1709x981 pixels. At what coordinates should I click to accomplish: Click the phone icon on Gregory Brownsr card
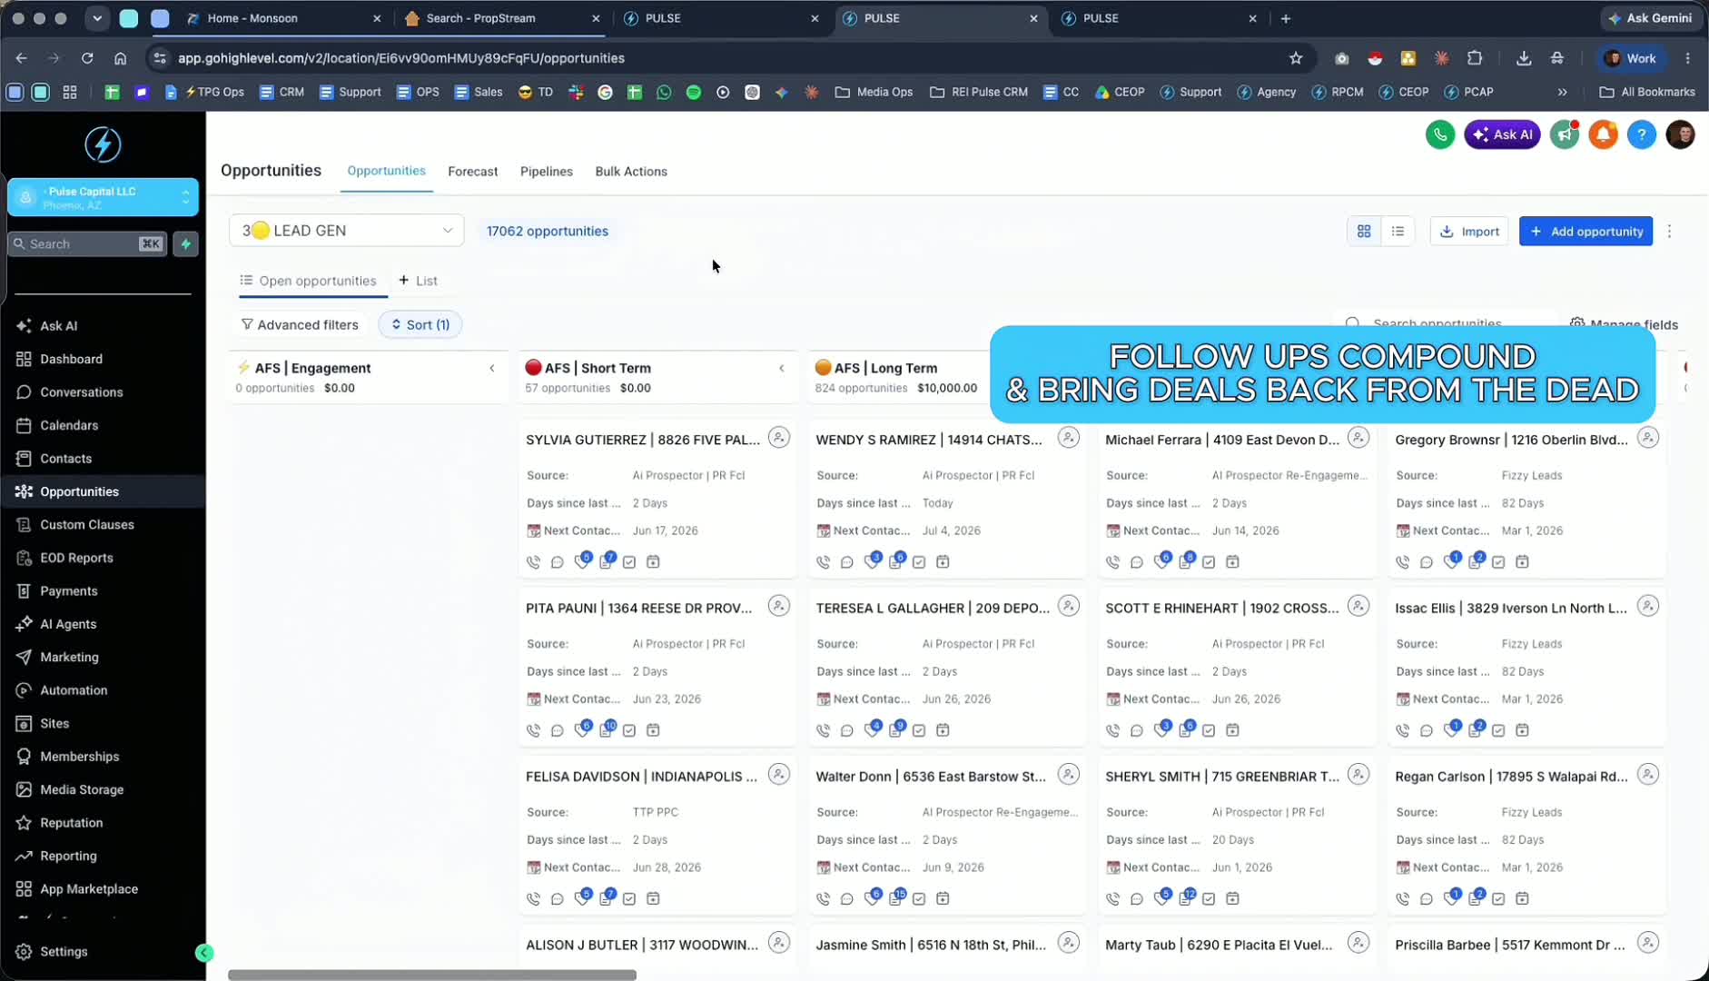coord(1402,562)
